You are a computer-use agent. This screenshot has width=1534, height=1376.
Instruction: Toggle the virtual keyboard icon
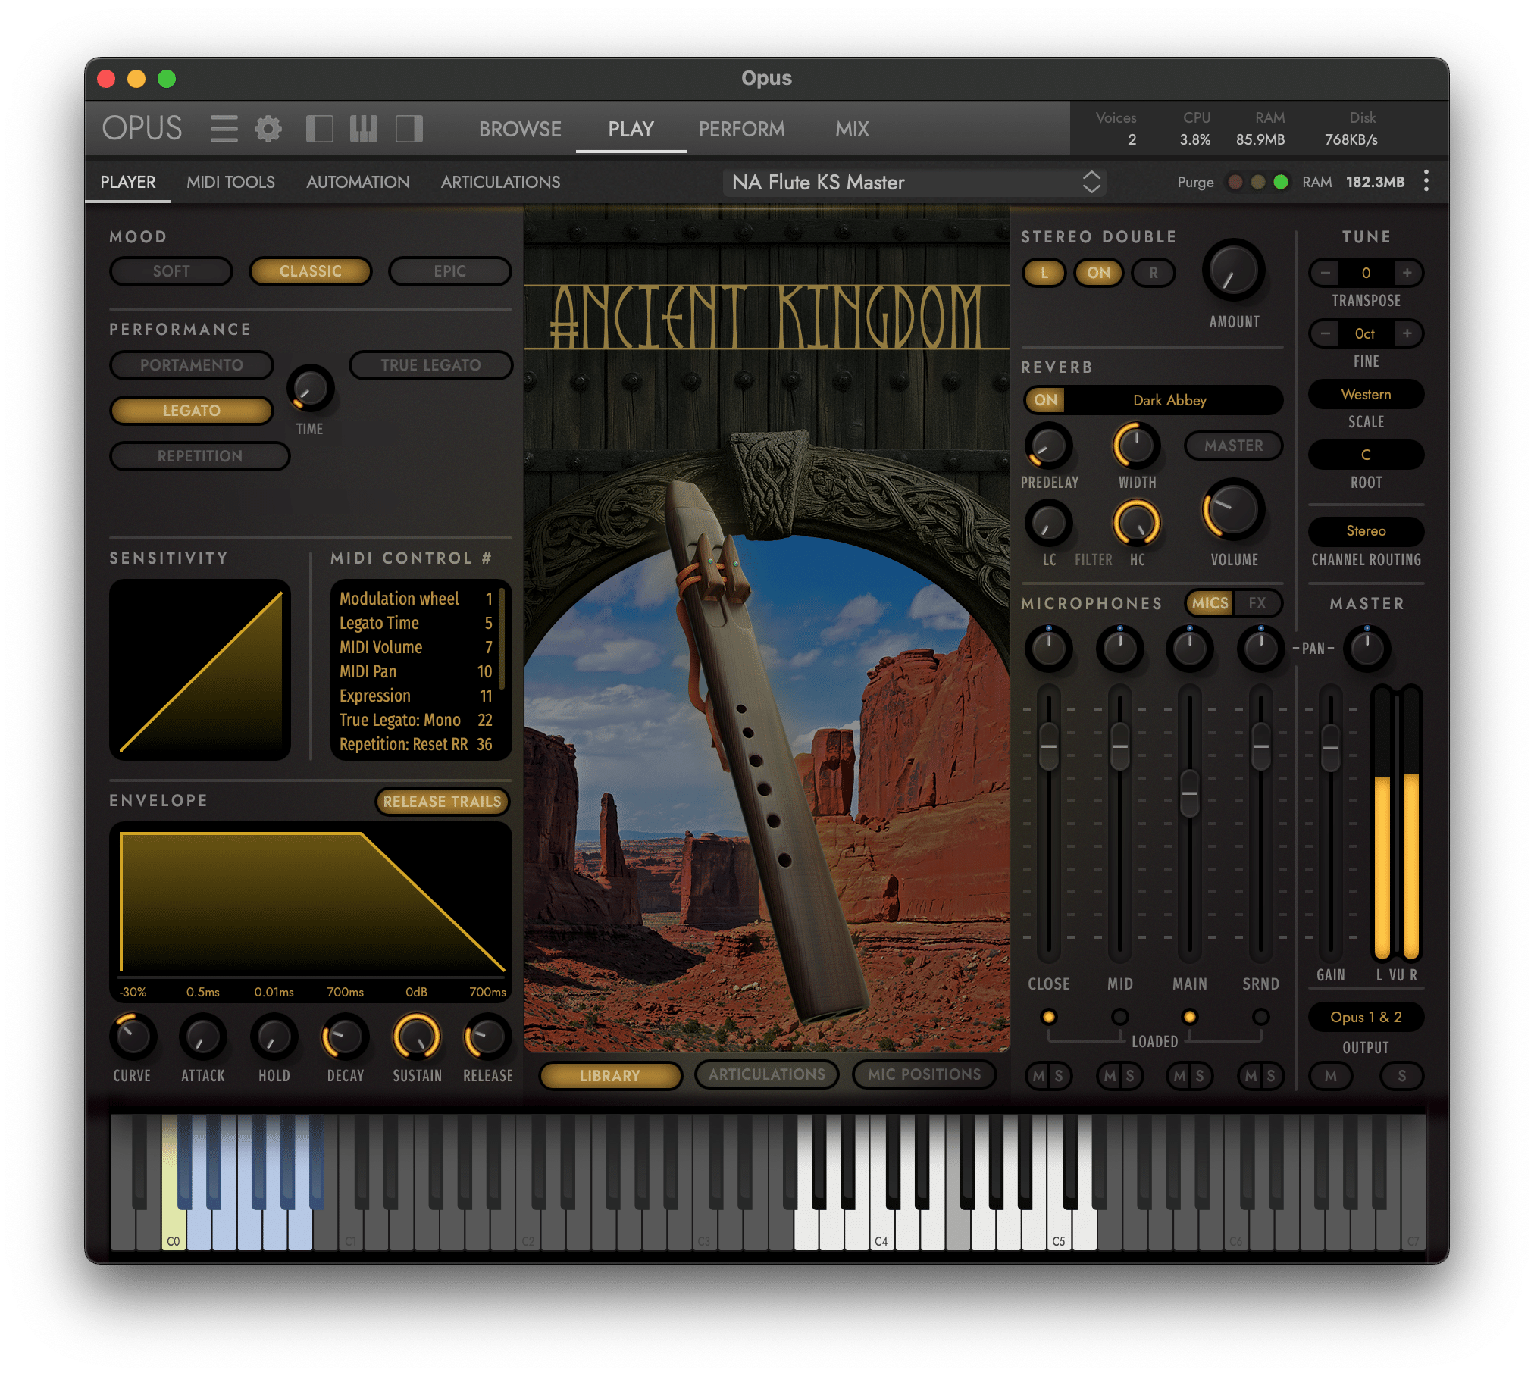tap(363, 129)
